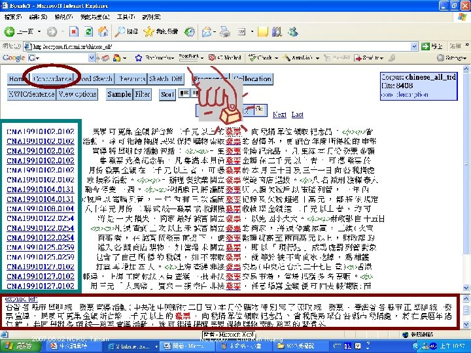
Task: Click the yellow Discuss note icon
Action: coord(262,31)
